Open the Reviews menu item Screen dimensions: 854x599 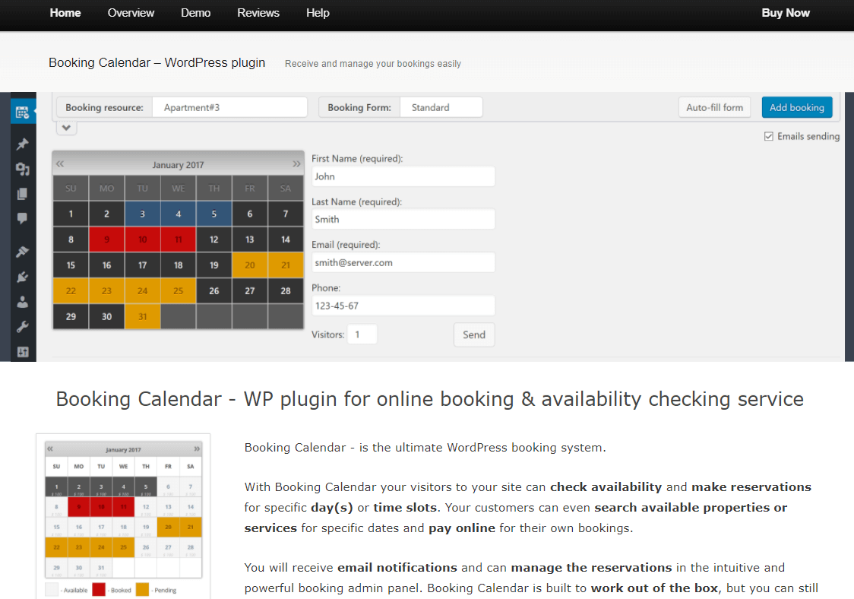[258, 13]
